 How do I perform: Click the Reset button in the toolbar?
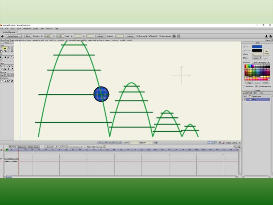click(x=28, y=36)
